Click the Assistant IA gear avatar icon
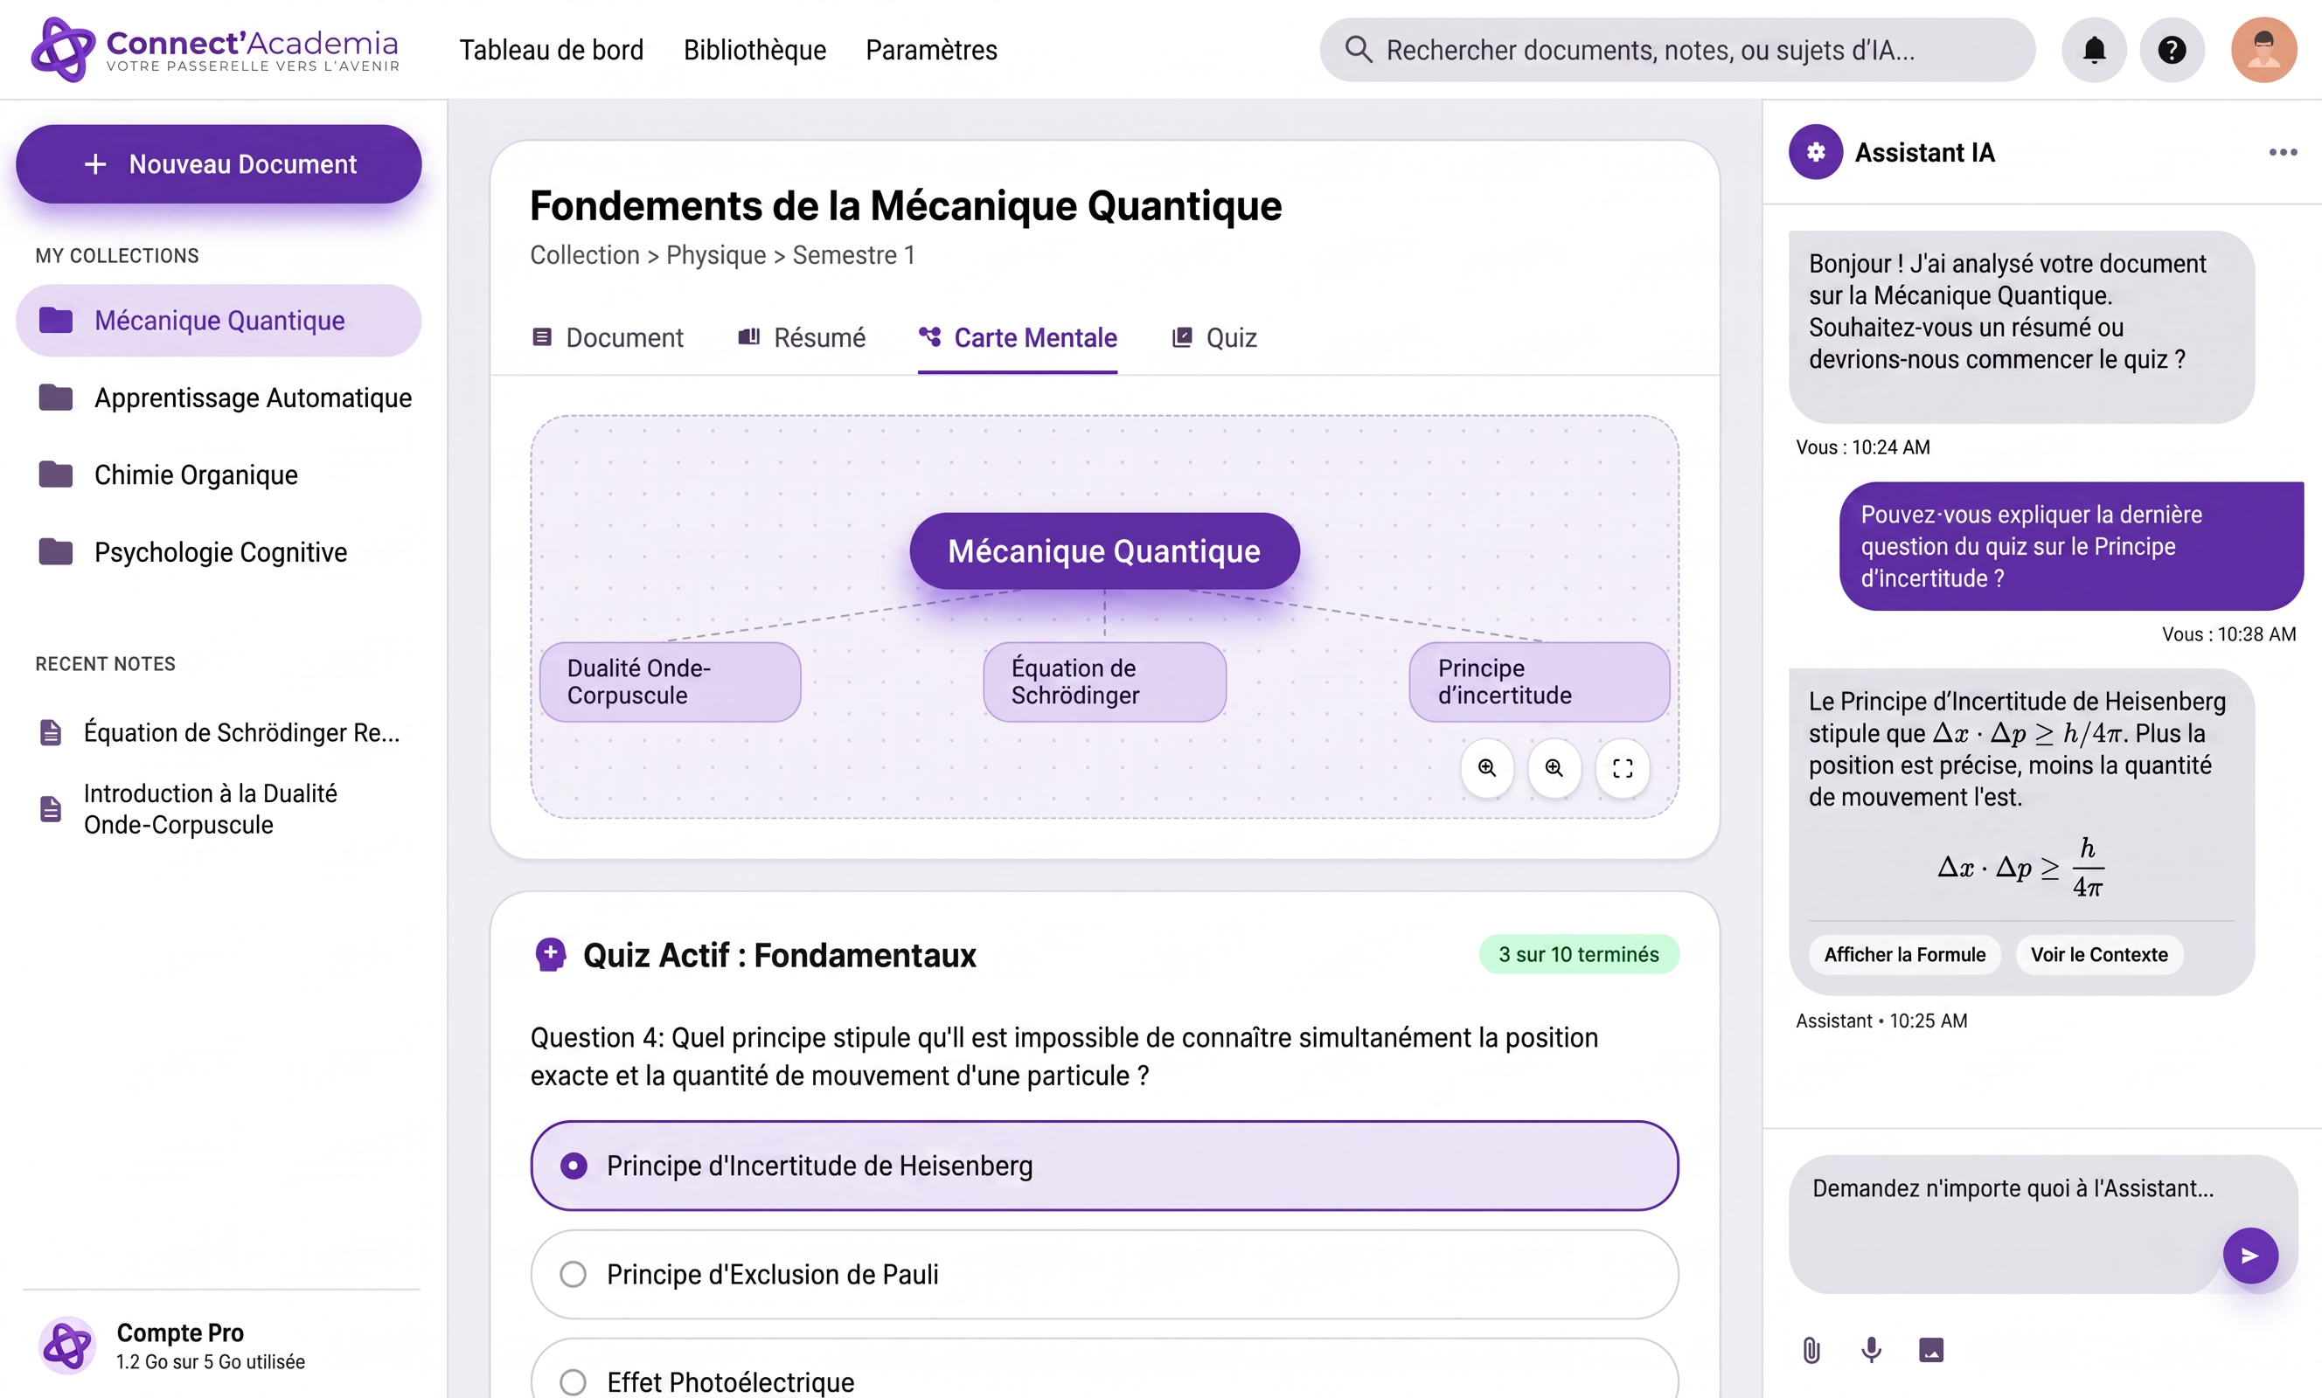 click(1815, 152)
